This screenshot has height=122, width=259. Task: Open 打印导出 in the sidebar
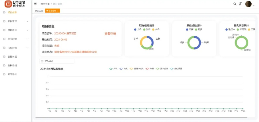pyautogui.click(x=12, y=74)
